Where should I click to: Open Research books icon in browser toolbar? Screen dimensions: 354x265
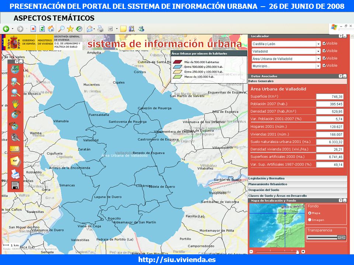(x=132, y=29)
